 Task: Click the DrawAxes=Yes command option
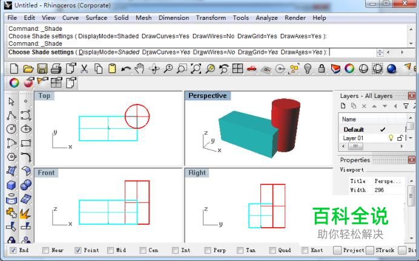(x=302, y=52)
